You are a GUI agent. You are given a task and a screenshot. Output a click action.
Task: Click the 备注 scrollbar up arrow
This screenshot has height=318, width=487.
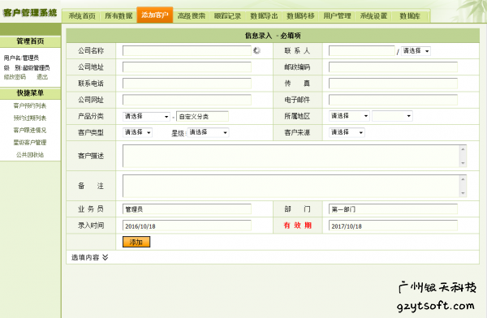(463, 179)
